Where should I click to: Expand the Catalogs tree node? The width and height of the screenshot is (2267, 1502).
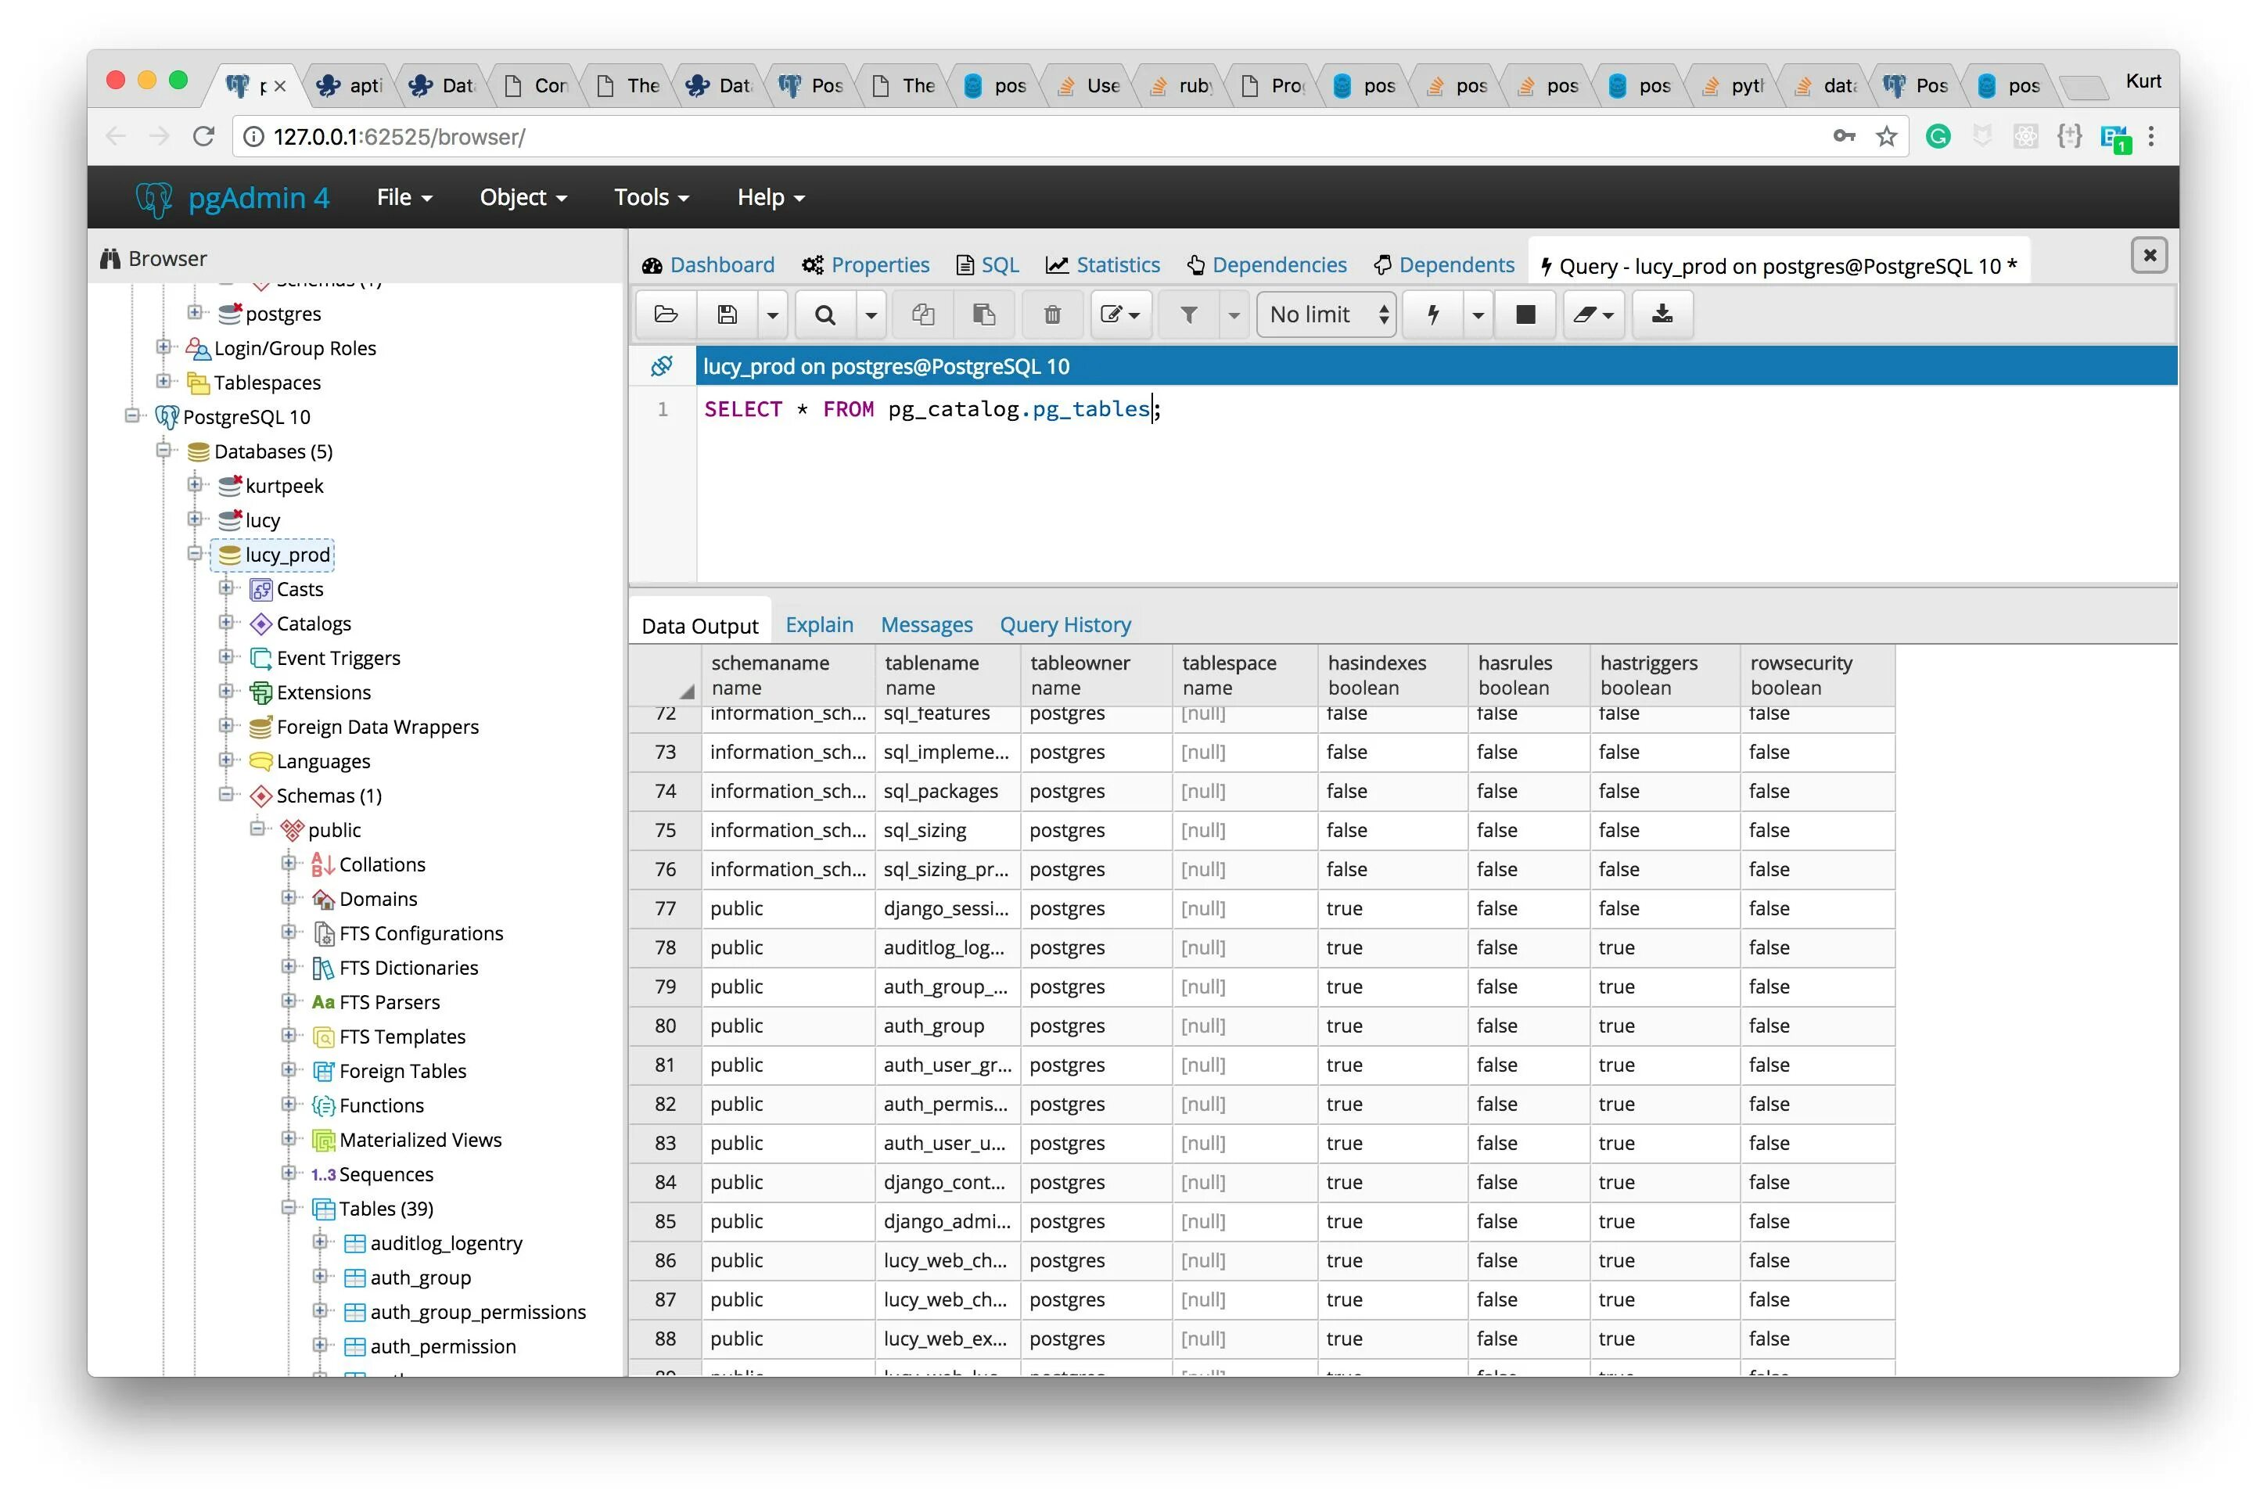click(226, 623)
